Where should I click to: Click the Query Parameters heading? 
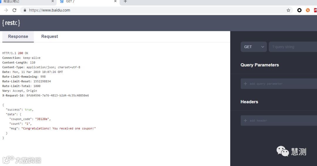pyautogui.click(x=259, y=65)
